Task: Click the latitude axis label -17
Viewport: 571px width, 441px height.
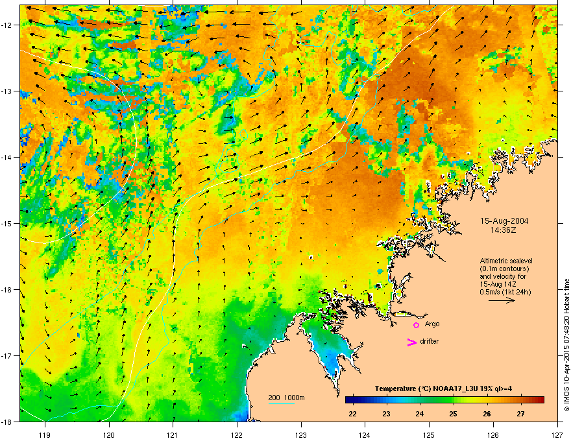Action: (7, 355)
